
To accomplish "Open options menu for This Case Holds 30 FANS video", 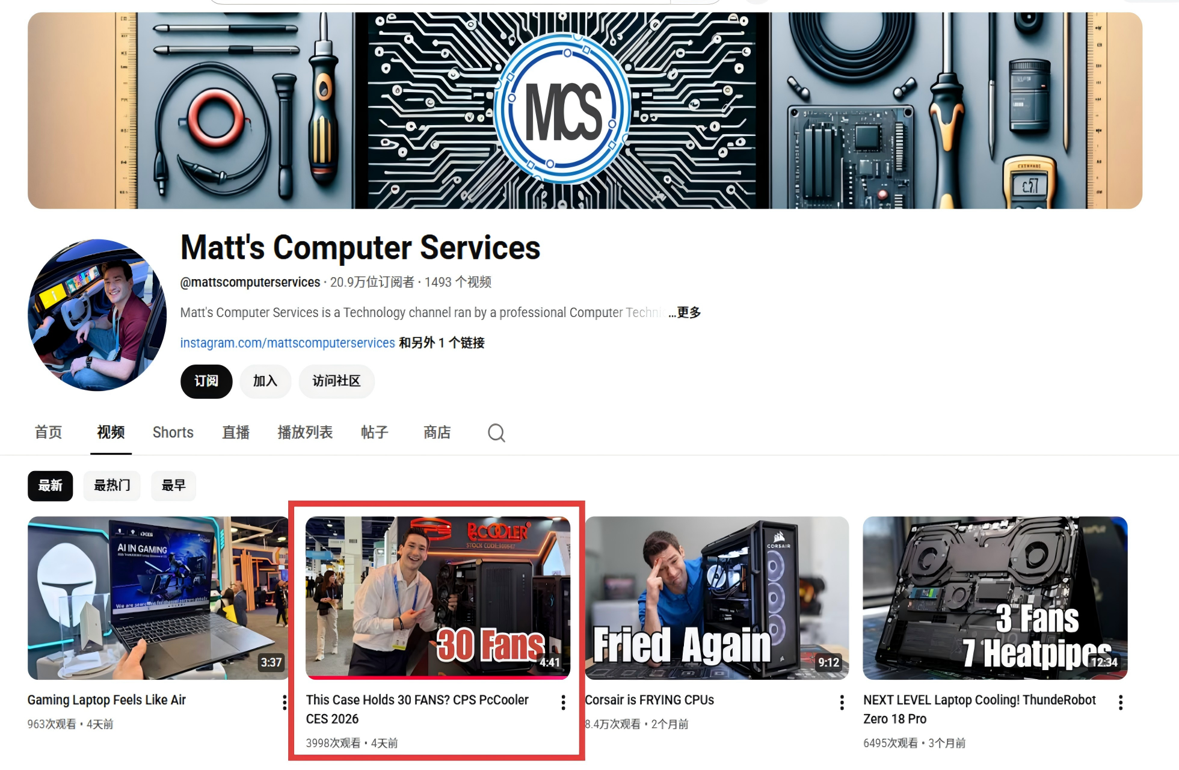I will pos(563,702).
